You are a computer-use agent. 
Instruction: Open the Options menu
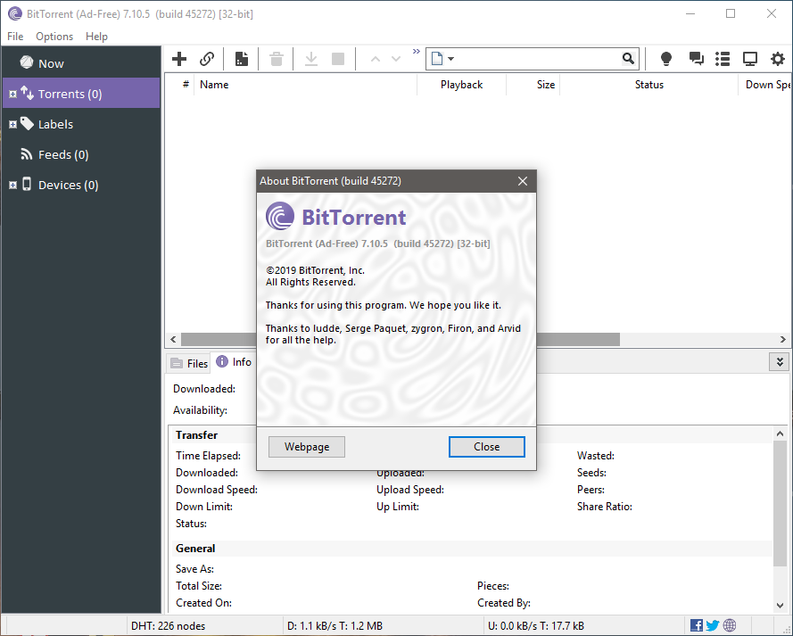click(54, 37)
